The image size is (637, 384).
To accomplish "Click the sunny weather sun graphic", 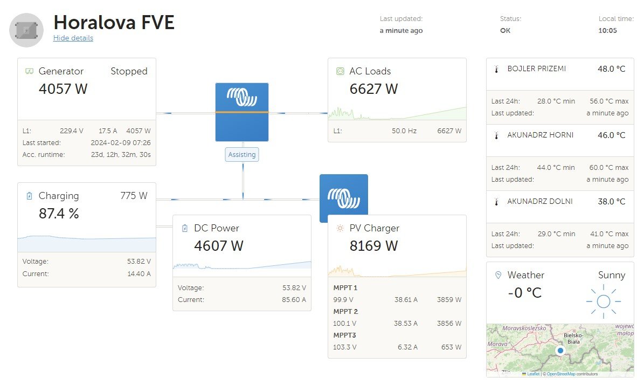I will (603, 301).
